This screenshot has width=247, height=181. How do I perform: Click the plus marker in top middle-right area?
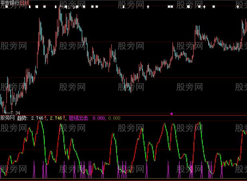(x=148, y=7)
